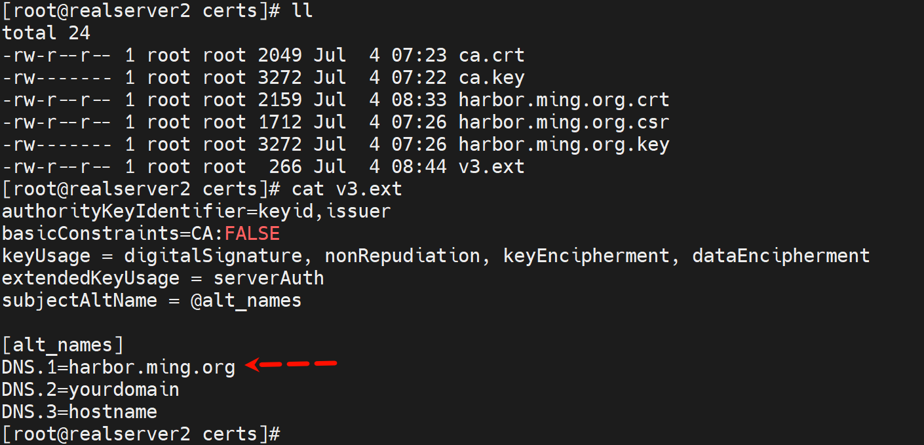Click the DNS.3=hostname entry
924x445 pixels.
point(79,412)
